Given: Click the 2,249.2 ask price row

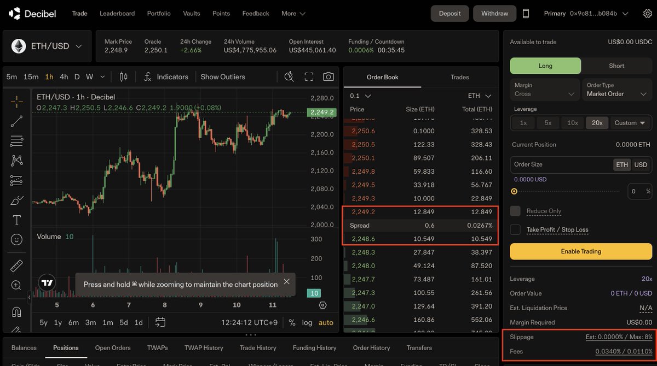Looking at the screenshot, I should [420, 212].
